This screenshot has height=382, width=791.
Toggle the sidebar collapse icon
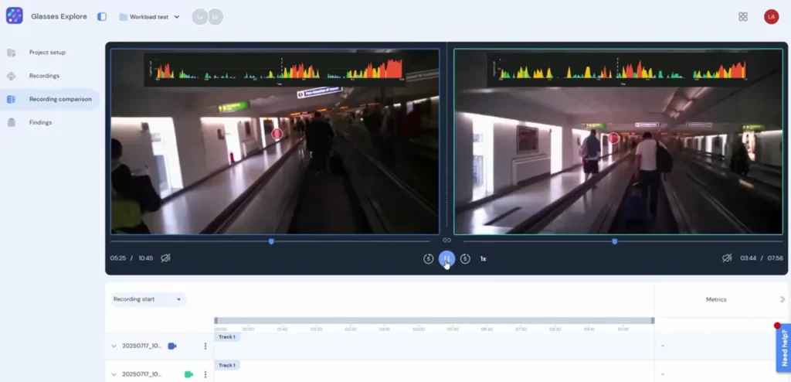[x=102, y=16]
